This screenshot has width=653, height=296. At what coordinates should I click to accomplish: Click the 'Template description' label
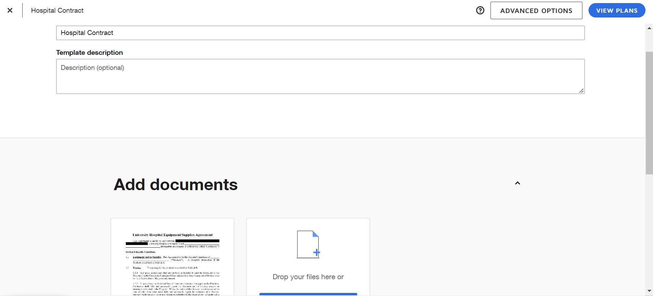pyautogui.click(x=89, y=52)
